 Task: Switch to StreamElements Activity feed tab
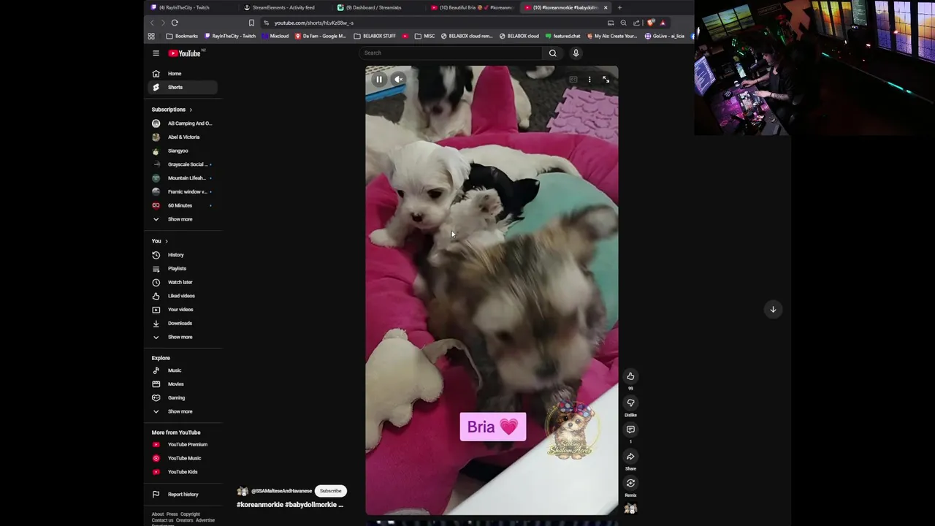(283, 7)
